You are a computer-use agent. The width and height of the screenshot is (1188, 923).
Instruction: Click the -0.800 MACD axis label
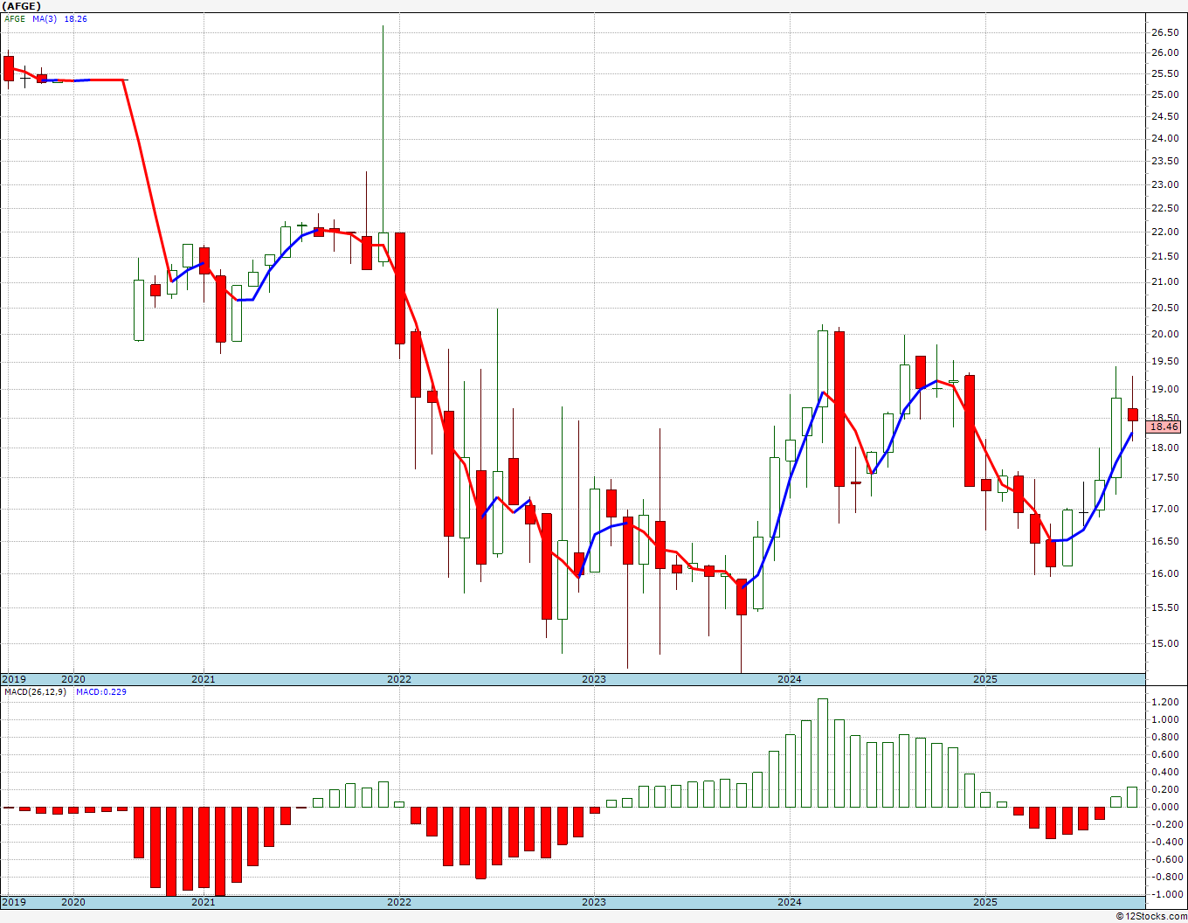pos(1165,877)
